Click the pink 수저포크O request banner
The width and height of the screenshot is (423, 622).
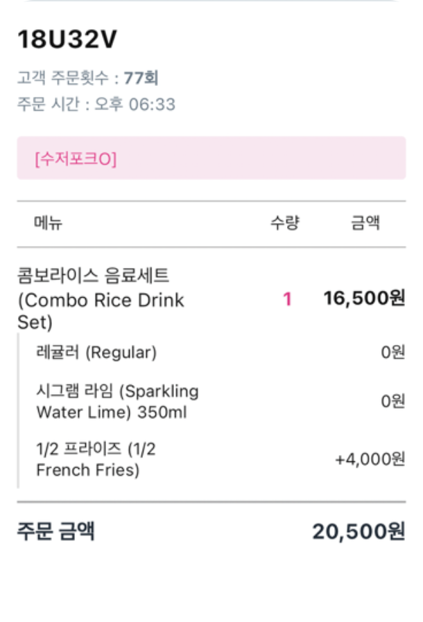(x=211, y=159)
